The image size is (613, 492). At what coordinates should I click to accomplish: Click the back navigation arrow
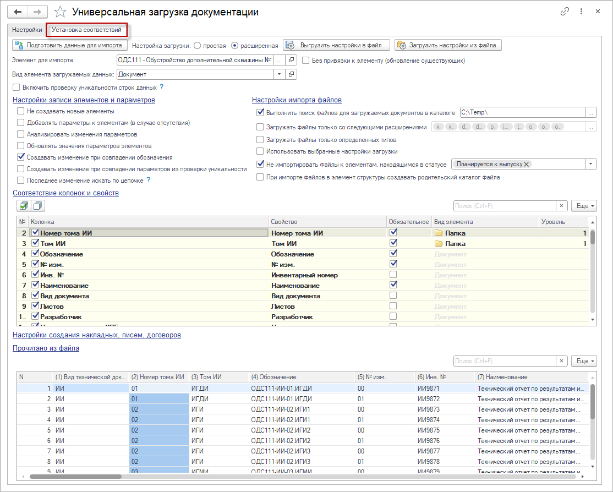point(17,12)
